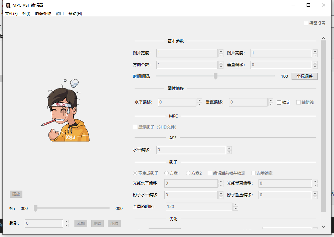Click the 时间间隔 slider handle
The height and width of the screenshot is (237, 334).
(215, 76)
